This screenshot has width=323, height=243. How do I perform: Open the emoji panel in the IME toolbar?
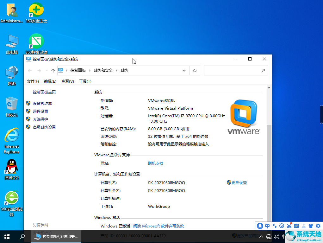(282, 226)
